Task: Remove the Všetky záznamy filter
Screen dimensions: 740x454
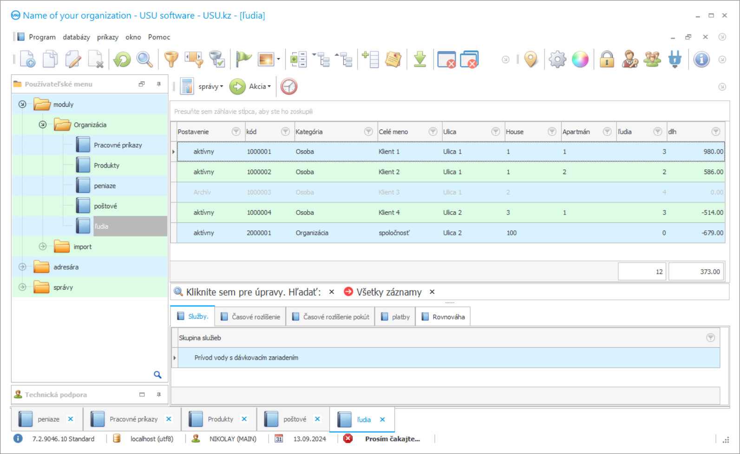Action: coord(432,292)
